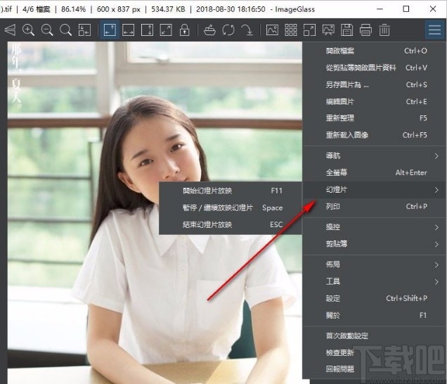Choose 全螢幕 menu entry
This screenshot has height=384, width=447.
click(375, 172)
